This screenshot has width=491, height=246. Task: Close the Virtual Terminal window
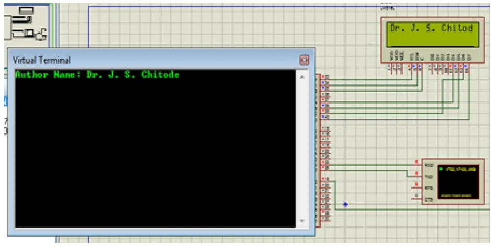[x=304, y=59]
